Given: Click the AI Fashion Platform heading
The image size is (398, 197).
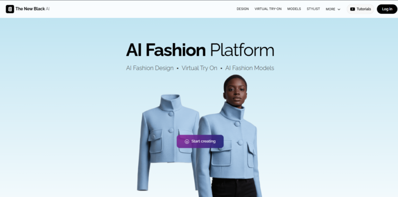Looking at the screenshot, I should [x=200, y=50].
